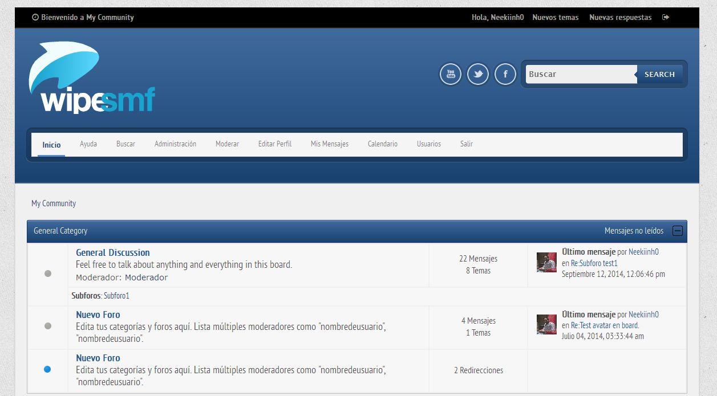Click Septiembre 12, 2014 timestamp
The image size is (717, 396).
(613, 274)
